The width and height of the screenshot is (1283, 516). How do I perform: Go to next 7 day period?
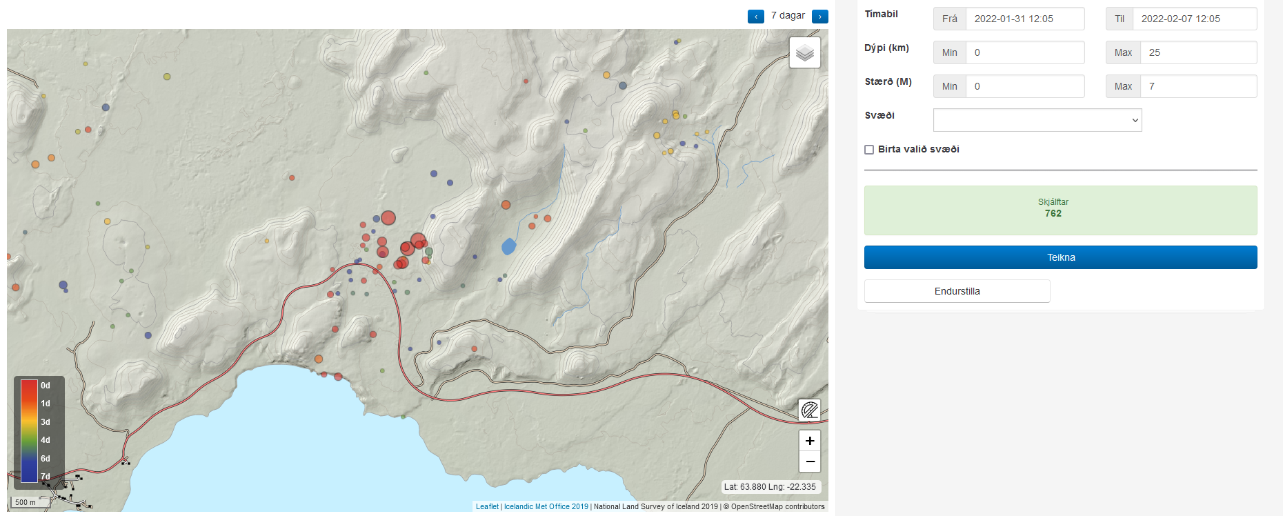[x=819, y=17]
